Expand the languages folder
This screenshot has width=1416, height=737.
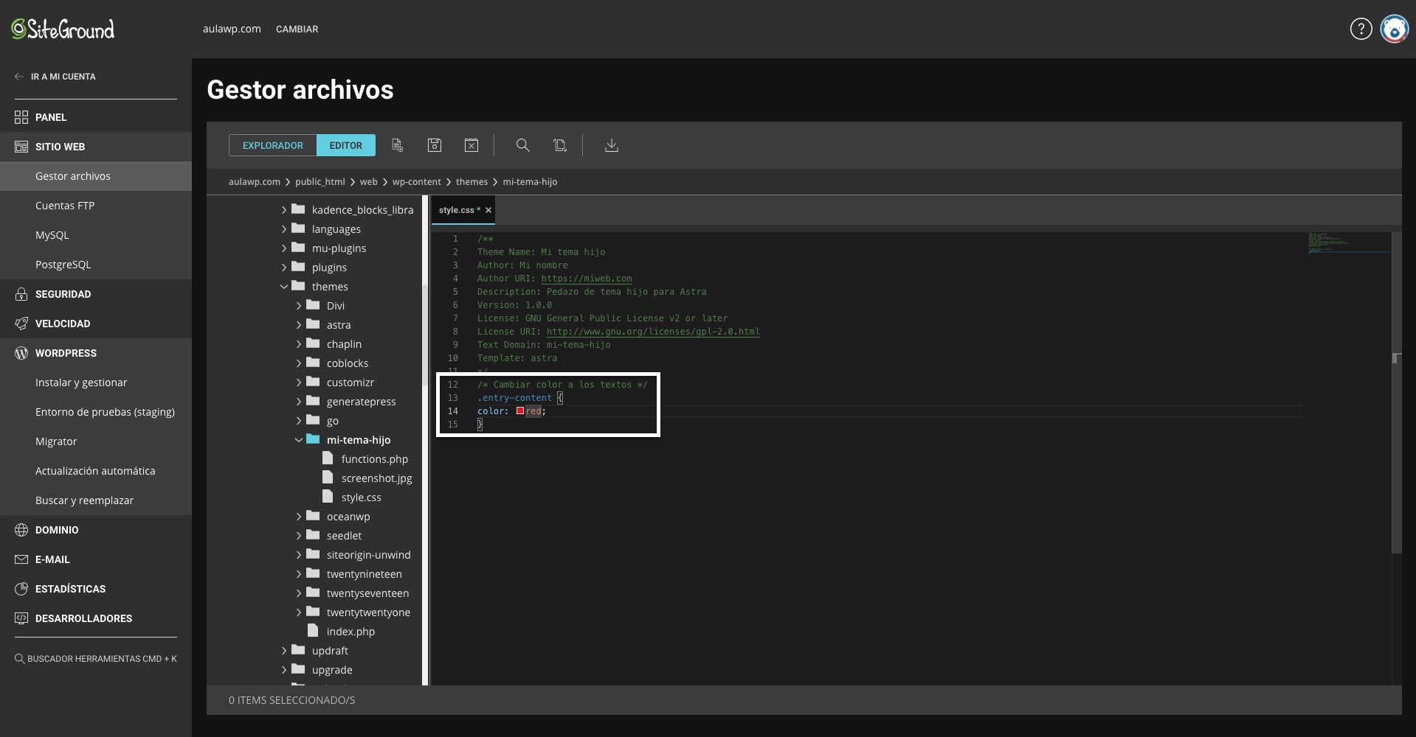(x=284, y=229)
